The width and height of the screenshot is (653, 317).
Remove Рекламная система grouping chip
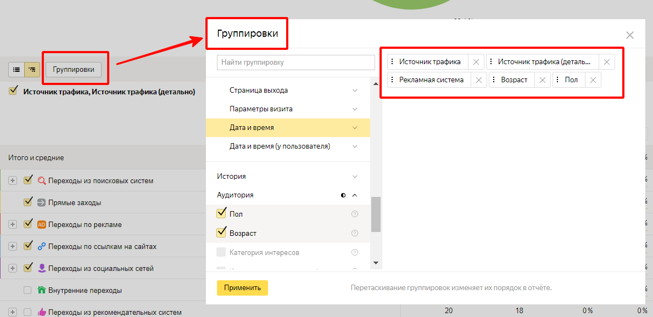tap(478, 80)
